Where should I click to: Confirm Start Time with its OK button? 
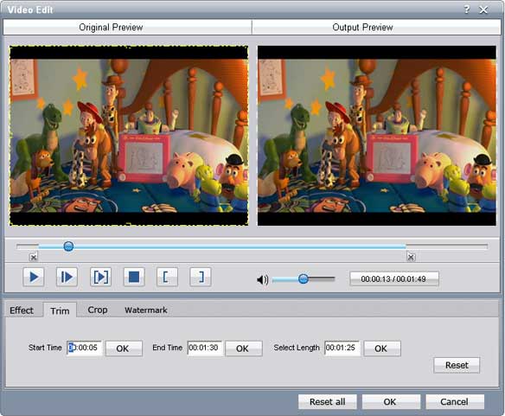(124, 349)
